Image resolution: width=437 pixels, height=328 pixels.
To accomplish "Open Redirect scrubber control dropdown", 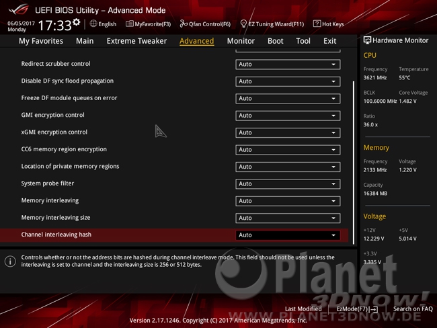I will [288, 65].
